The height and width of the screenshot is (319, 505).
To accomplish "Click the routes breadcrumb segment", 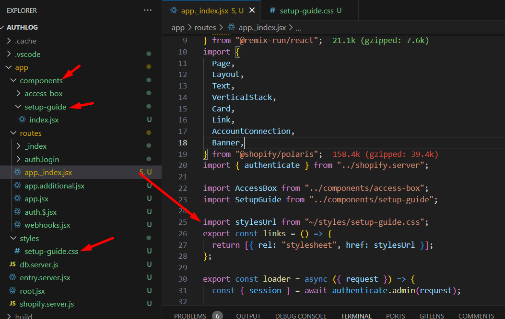I will pos(205,28).
